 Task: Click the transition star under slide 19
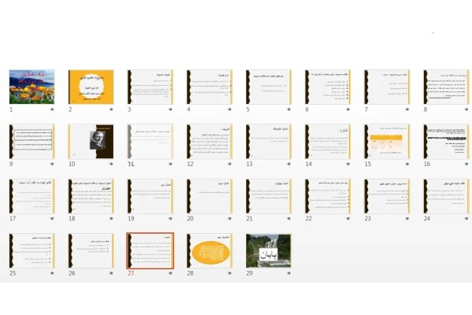171,219
